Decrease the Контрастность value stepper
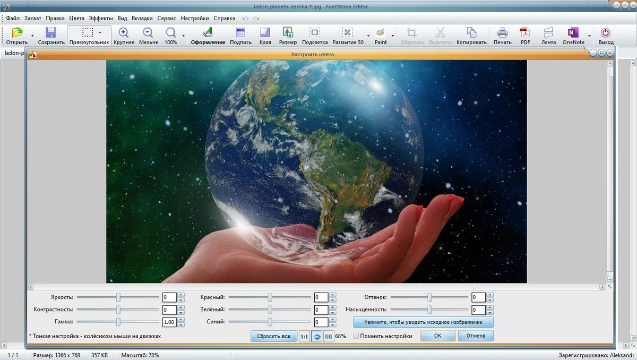Screen dimensions: 637x360 point(181,312)
